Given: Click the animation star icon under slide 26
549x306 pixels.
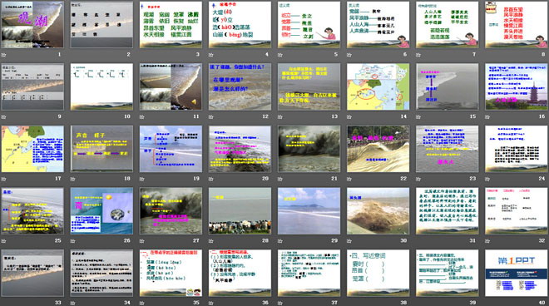Looking at the screenshot, I should coord(73,241).
